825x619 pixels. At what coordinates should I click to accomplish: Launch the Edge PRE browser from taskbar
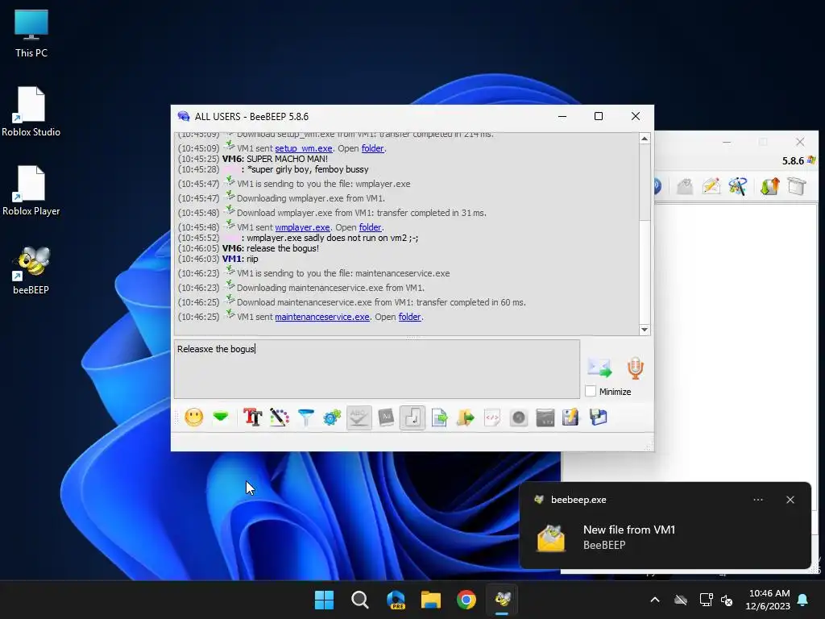point(395,600)
